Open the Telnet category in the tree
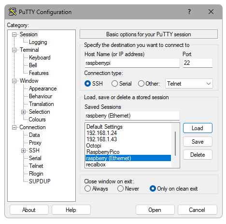 pyautogui.click(x=36, y=166)
